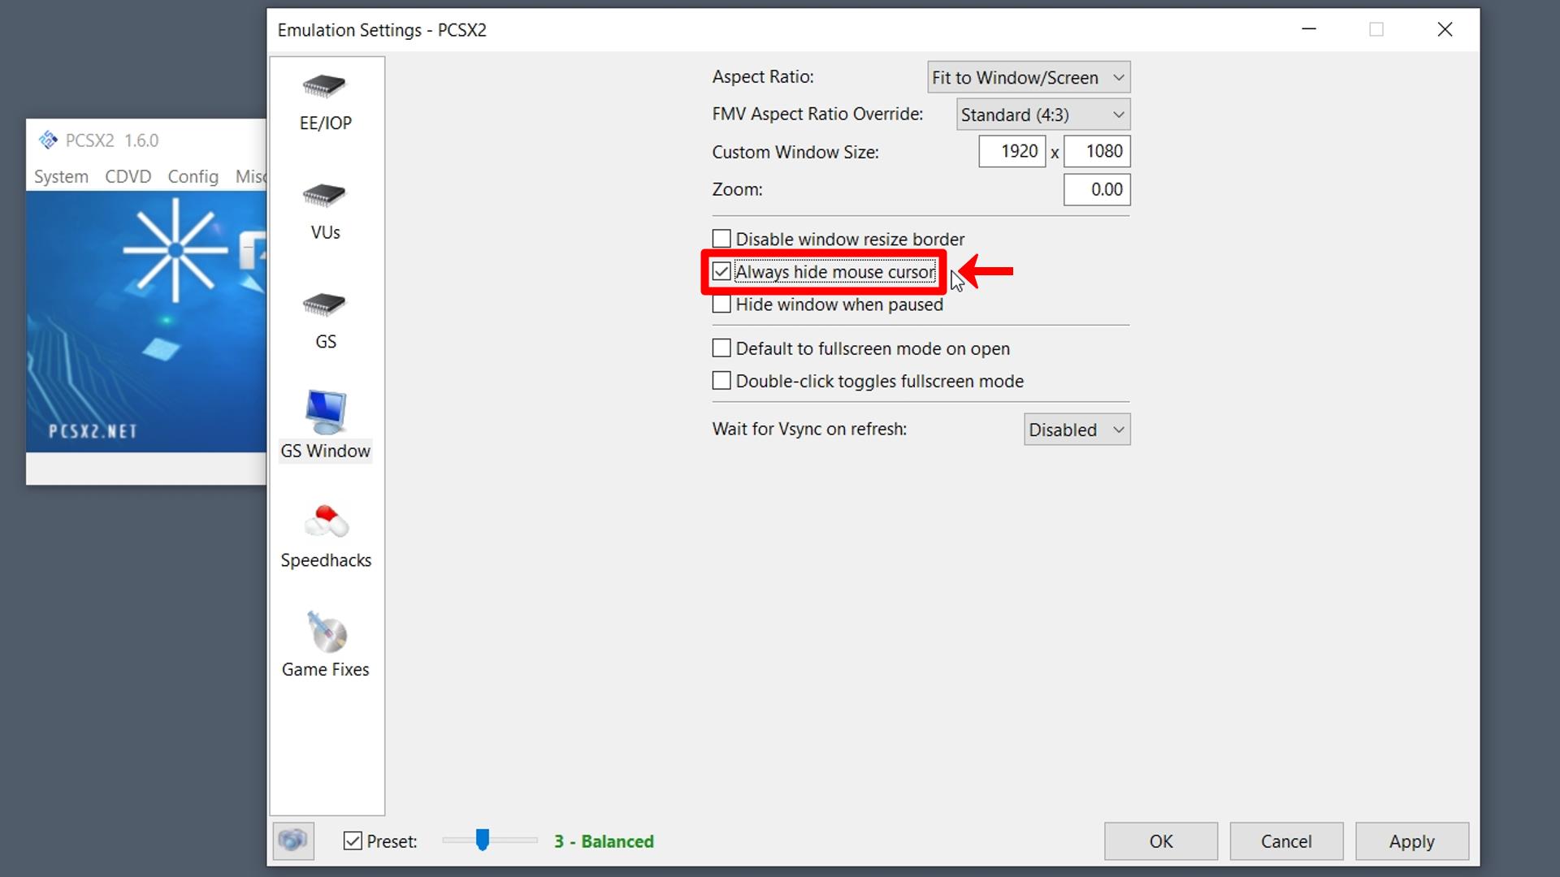Image resolution: width=1560 pixels, height=877 pixels.
Task: Click the screenshot icon button beside Preset
Action: [x=293, y=840]
